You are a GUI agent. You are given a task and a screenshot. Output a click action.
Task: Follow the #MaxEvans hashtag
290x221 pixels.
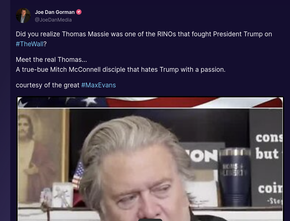pyautogui.click(x=99, y=85)
